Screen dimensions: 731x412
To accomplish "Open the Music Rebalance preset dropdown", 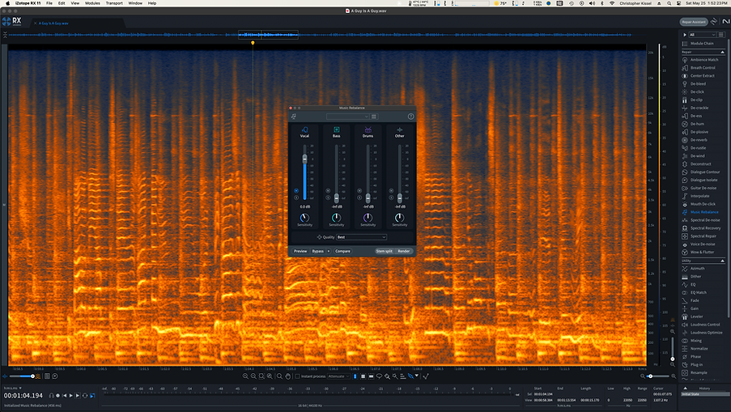I will tap(348, 117).
